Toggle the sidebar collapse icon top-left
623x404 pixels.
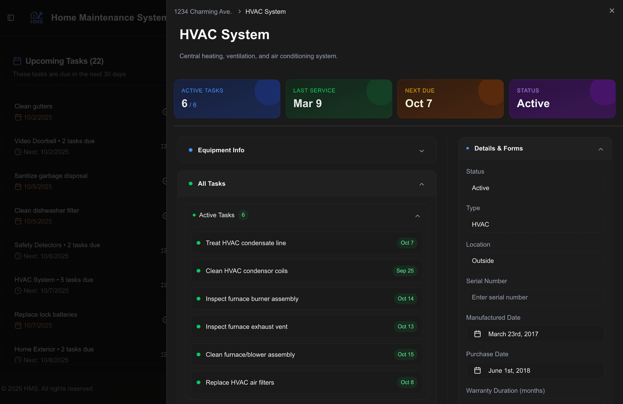pos(11,18)
